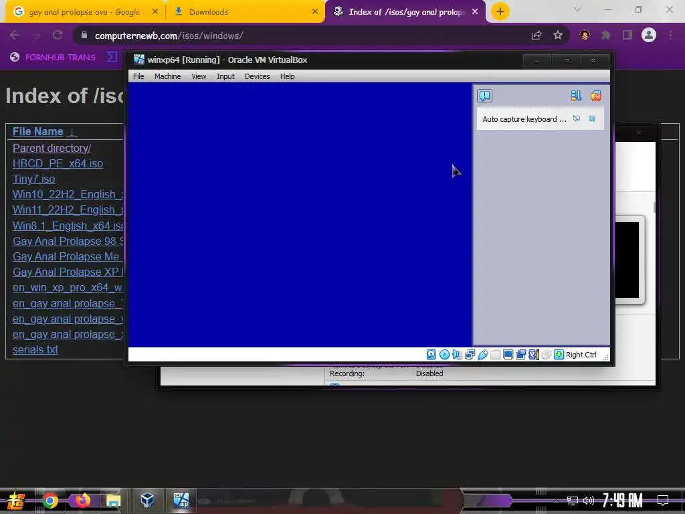This screenshot has width=685, height=514.
Task: Open the Win11_22H2_English link
Action: click(x=68, y=209)
